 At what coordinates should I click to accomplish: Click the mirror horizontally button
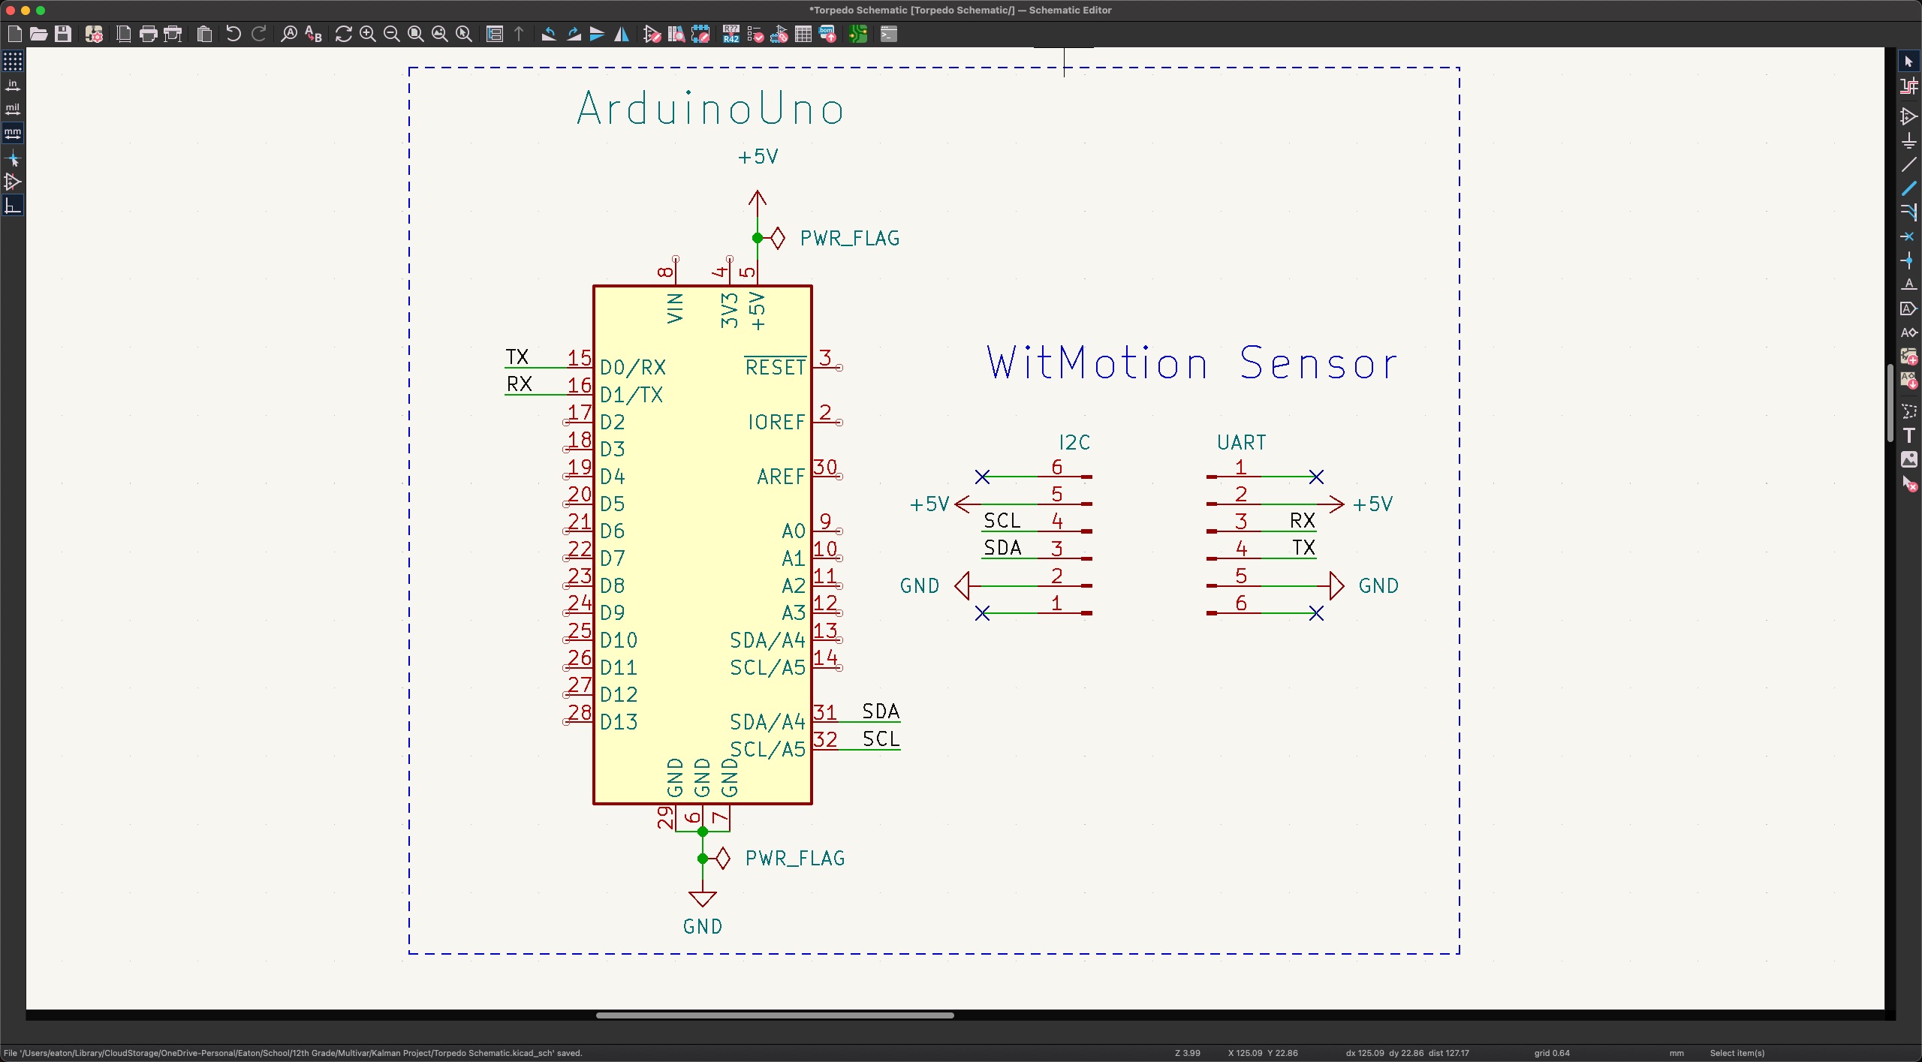click(622, 34)
